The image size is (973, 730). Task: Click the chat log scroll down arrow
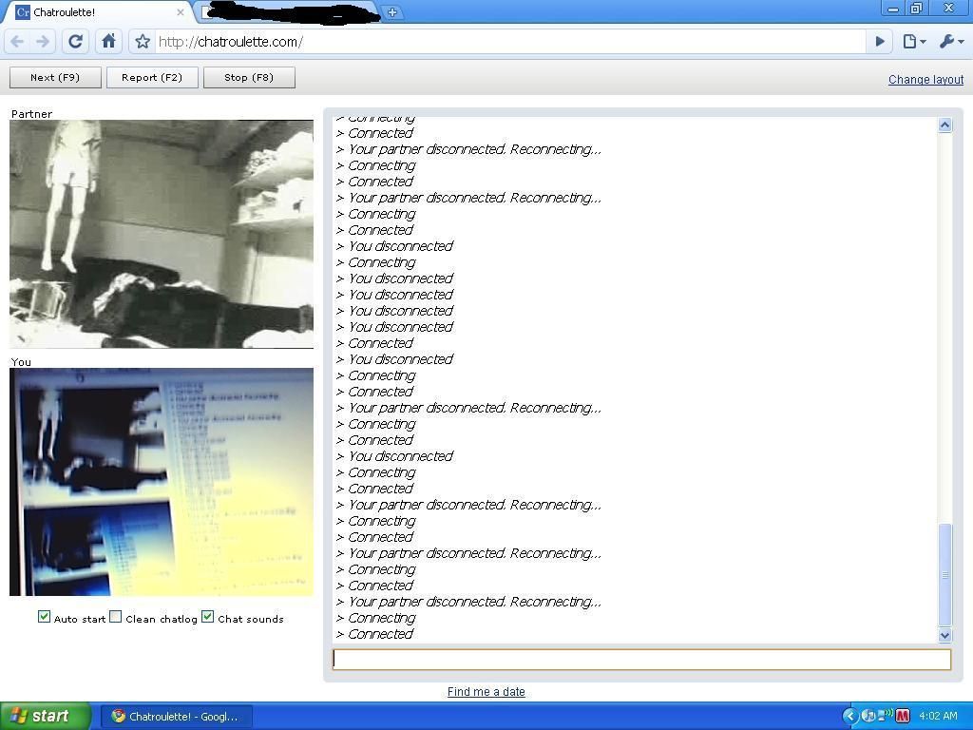pos(945,635)
